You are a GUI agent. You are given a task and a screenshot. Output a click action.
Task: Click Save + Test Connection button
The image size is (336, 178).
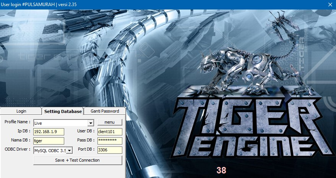(78, 160)
